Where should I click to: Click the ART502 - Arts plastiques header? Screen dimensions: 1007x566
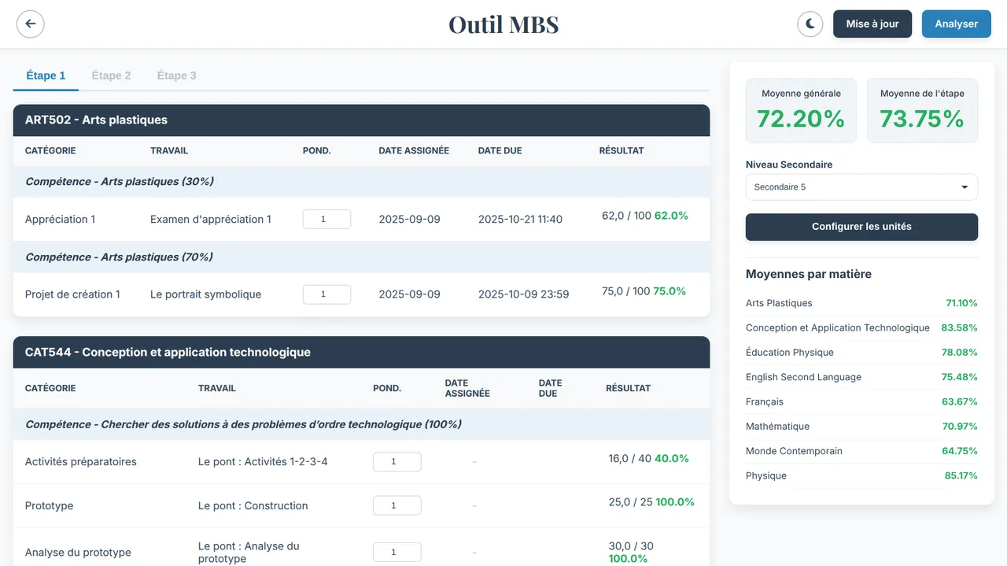361,120
